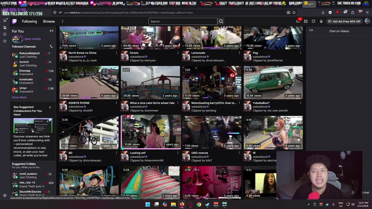Open options menu for Looking wtf clip
This screenshot has width=372, height=209.
178,153
